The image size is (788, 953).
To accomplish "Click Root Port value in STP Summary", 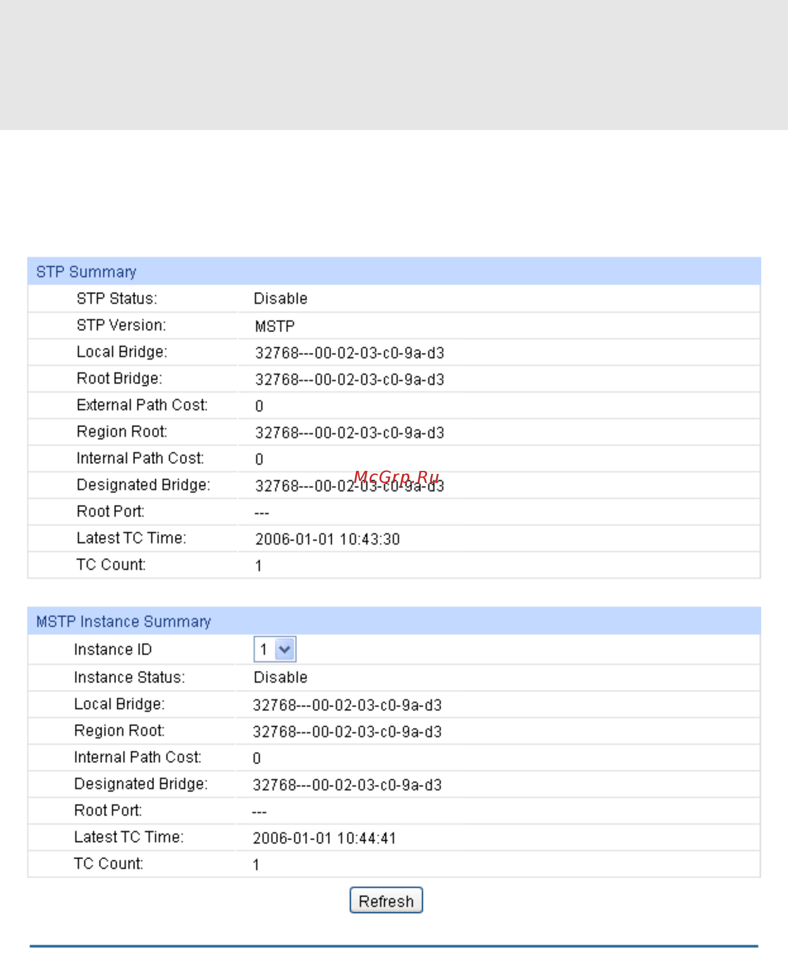I will (262, 513).
